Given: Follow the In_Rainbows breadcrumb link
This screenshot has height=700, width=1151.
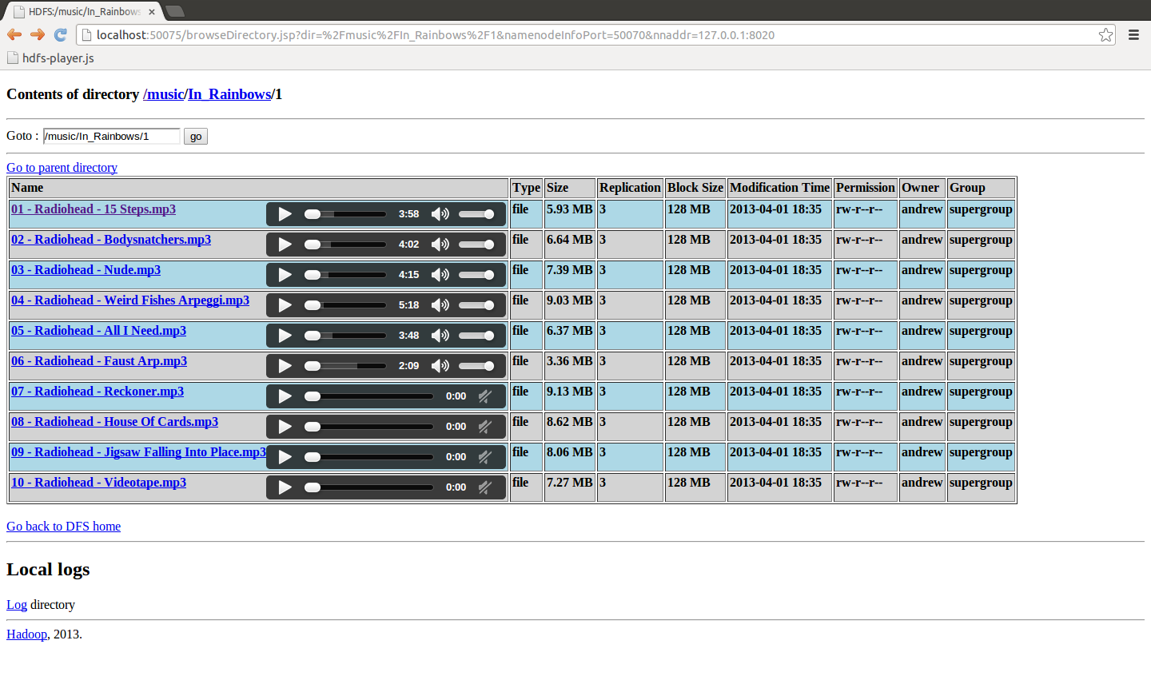Looking at the screenshot, I should (x=229, y=94).
